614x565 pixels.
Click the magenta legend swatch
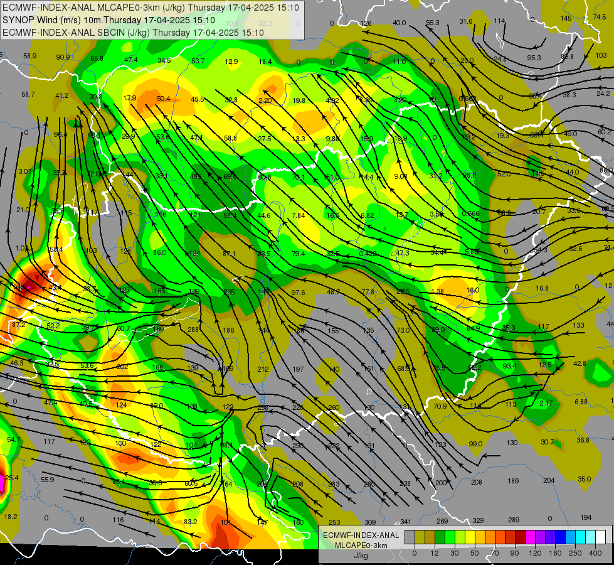530,537
